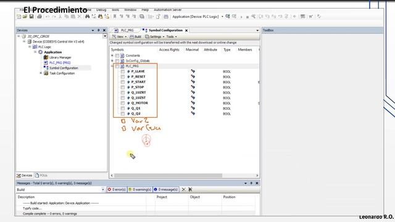Check the PLC_PRG parent checkbox
The image size is (395, 222).
click(x=117, y=66)
